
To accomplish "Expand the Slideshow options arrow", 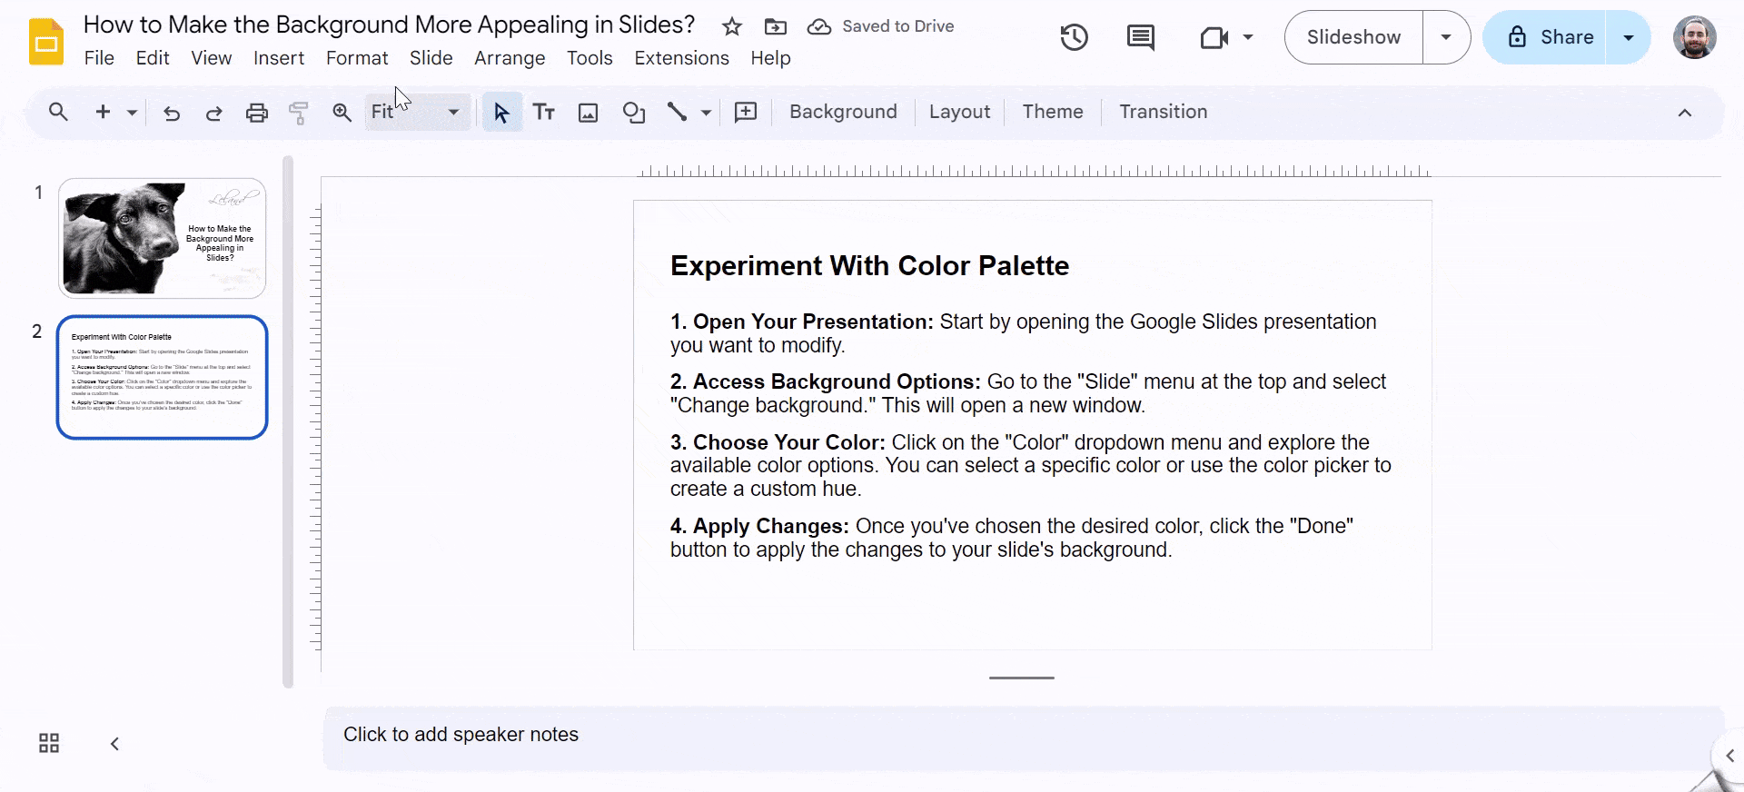I will pos(1446,37).
